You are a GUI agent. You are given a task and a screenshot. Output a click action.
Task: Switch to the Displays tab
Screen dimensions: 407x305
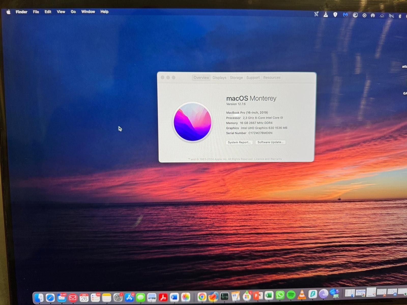(219, 78)
